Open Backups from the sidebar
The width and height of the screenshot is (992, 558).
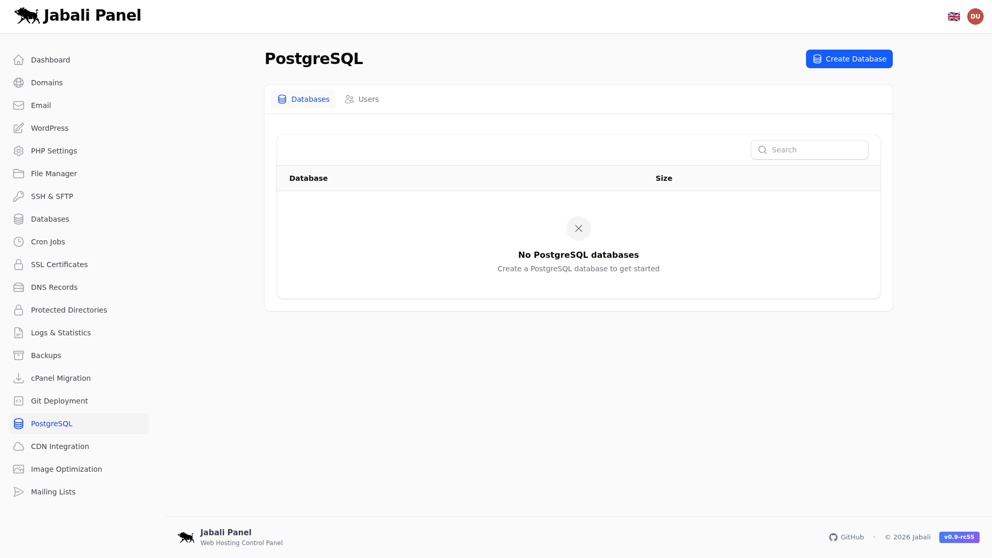[x=46, y=355]
